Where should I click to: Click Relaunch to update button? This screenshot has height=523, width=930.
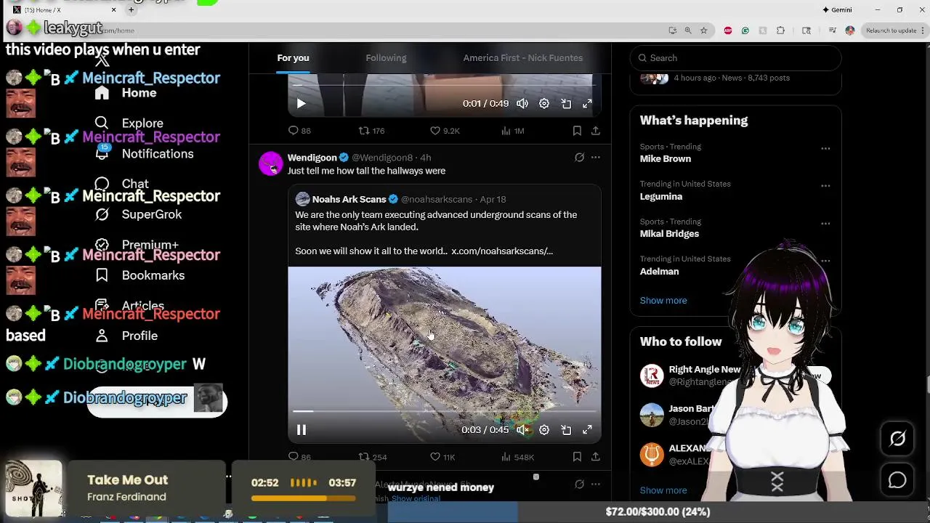point(891,31)
